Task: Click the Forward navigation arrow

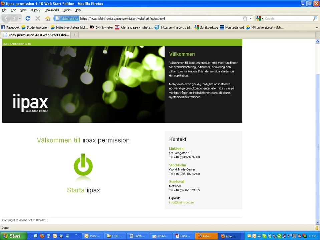Action: tap(14, 19)
